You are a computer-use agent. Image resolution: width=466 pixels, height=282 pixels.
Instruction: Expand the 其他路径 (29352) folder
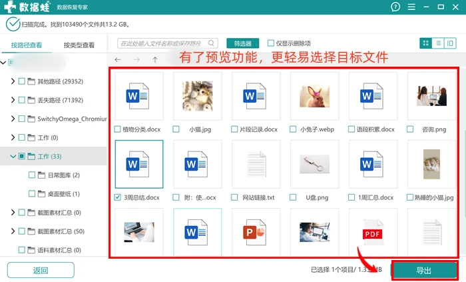13,81
